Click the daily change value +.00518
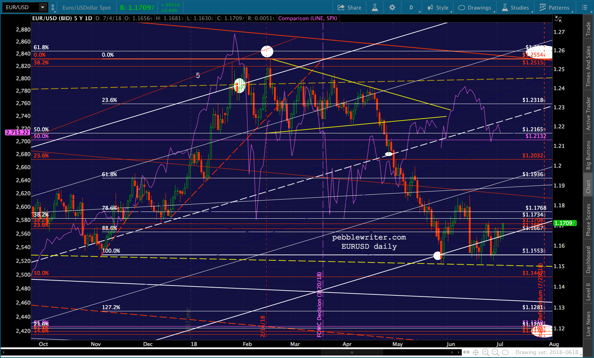Viewport: 594px width, 358px height. pos(170,5)
